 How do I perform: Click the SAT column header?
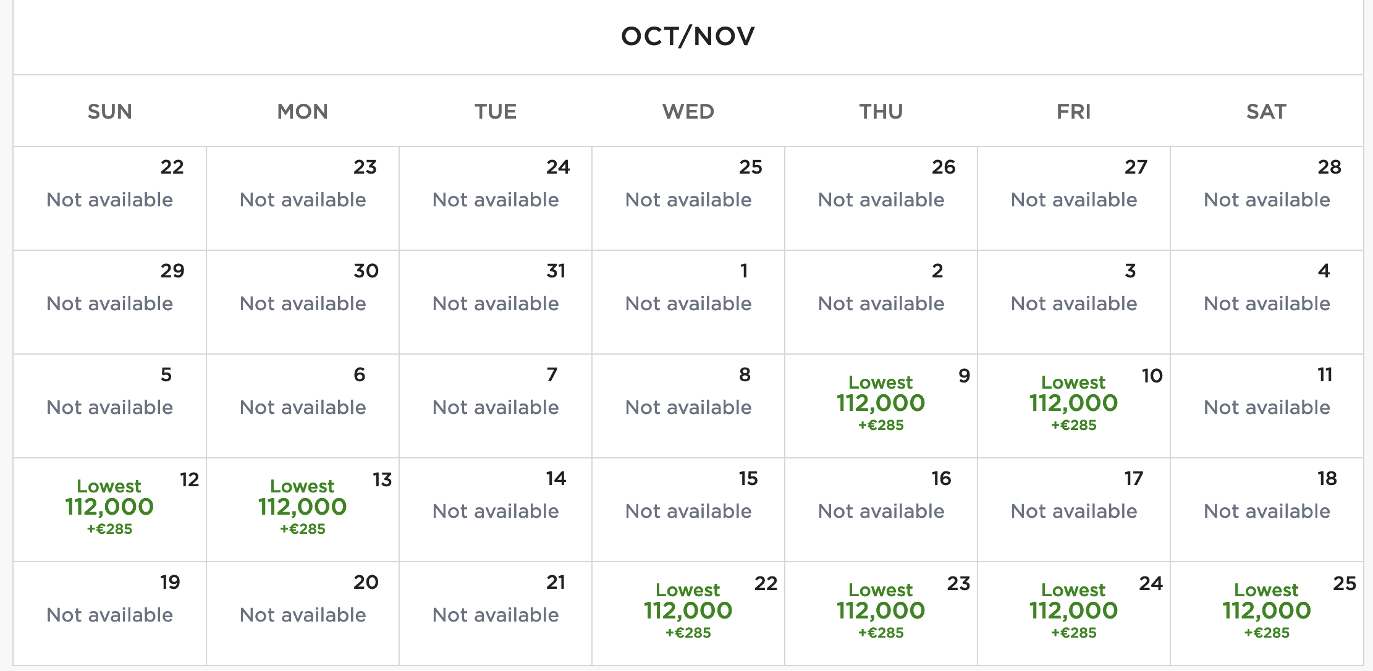[x=1266, y=111]
